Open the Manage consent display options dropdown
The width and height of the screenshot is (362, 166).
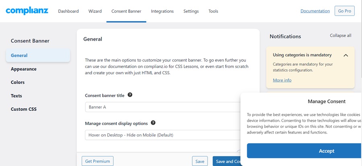(163, 135)
